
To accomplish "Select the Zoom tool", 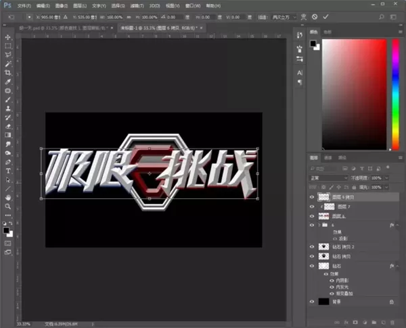I will [x=7, y=207].
